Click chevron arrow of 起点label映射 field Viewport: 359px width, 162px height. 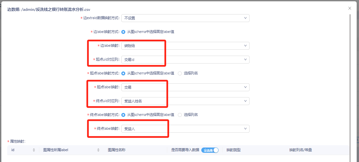[245, 87]
